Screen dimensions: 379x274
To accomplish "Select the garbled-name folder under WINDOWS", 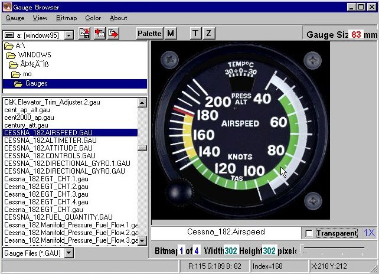I will tap(34, 64).
